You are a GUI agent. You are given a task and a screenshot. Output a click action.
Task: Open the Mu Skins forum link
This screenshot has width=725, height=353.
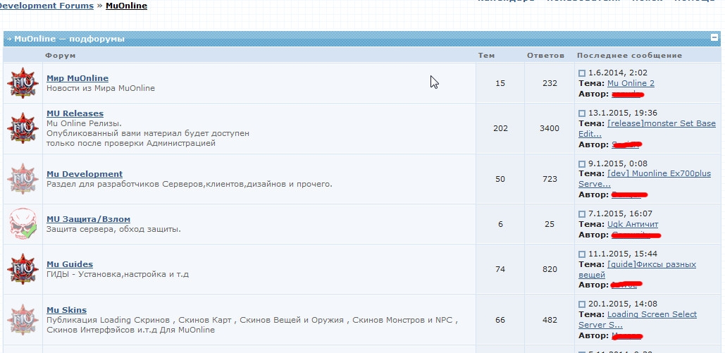pyautogui.click(x=66, y=310)
